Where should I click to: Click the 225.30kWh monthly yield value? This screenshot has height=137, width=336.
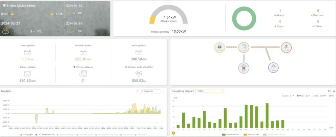point(83,59)
